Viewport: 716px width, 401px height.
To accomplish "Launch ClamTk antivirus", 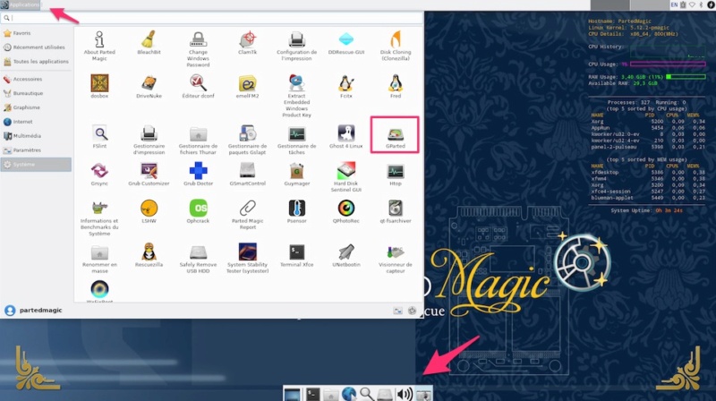I will click(x=248, y=42).
